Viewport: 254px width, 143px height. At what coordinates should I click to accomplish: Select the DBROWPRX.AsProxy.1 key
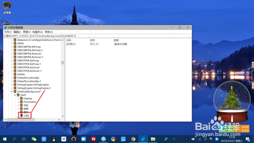coord(30,50)
